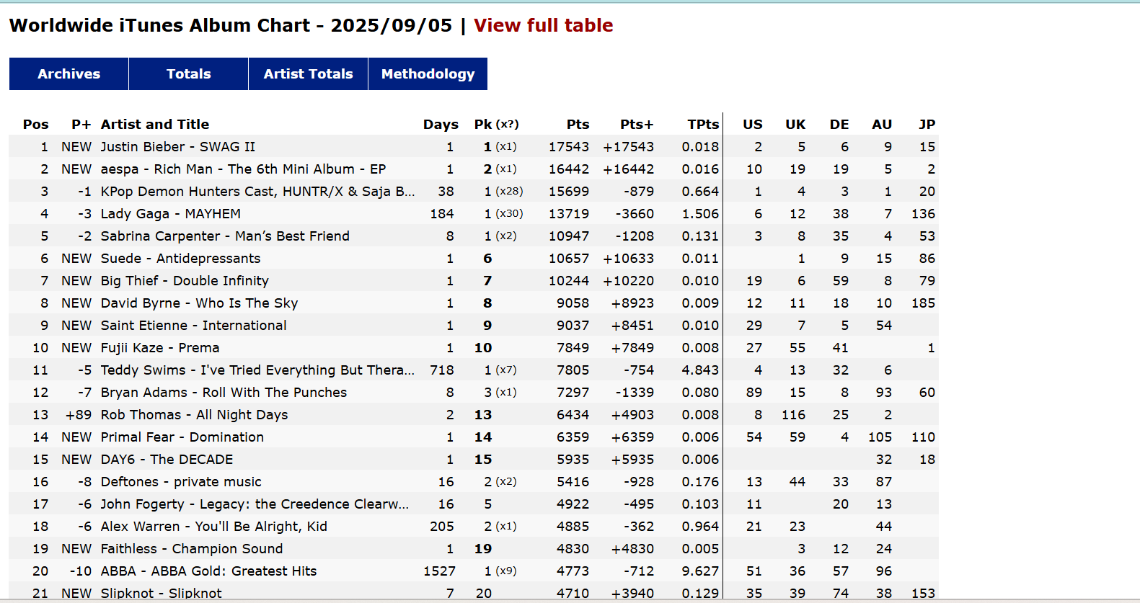Sort by the Pts column header
The height and width of the screenshot is (603, 1140).
click(578, 124)
